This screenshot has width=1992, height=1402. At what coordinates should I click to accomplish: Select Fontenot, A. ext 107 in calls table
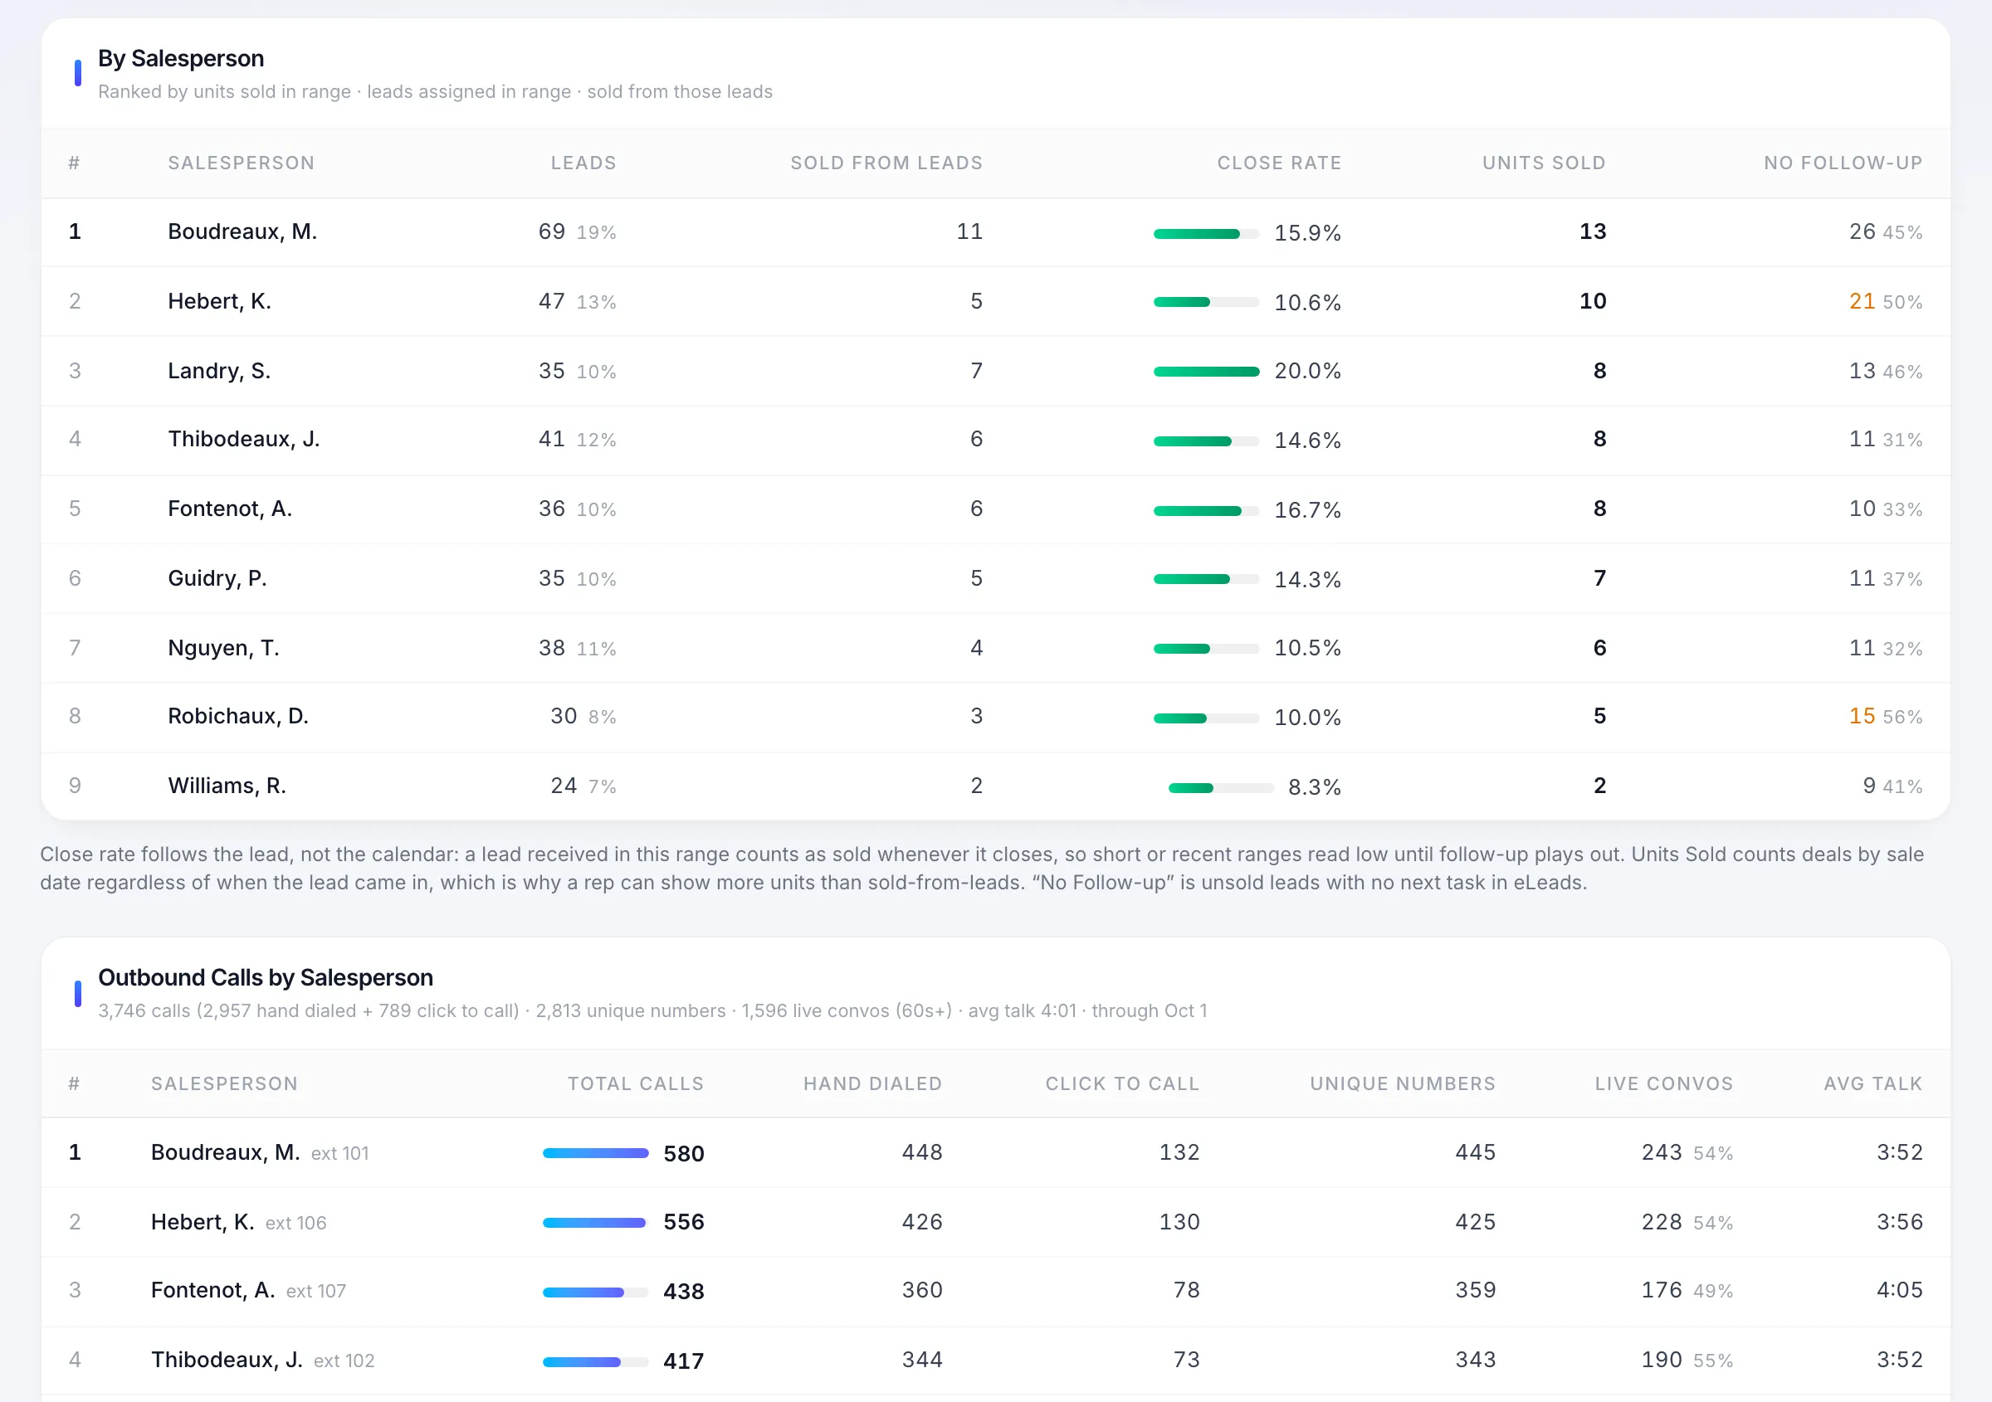tap(248, 1291)
